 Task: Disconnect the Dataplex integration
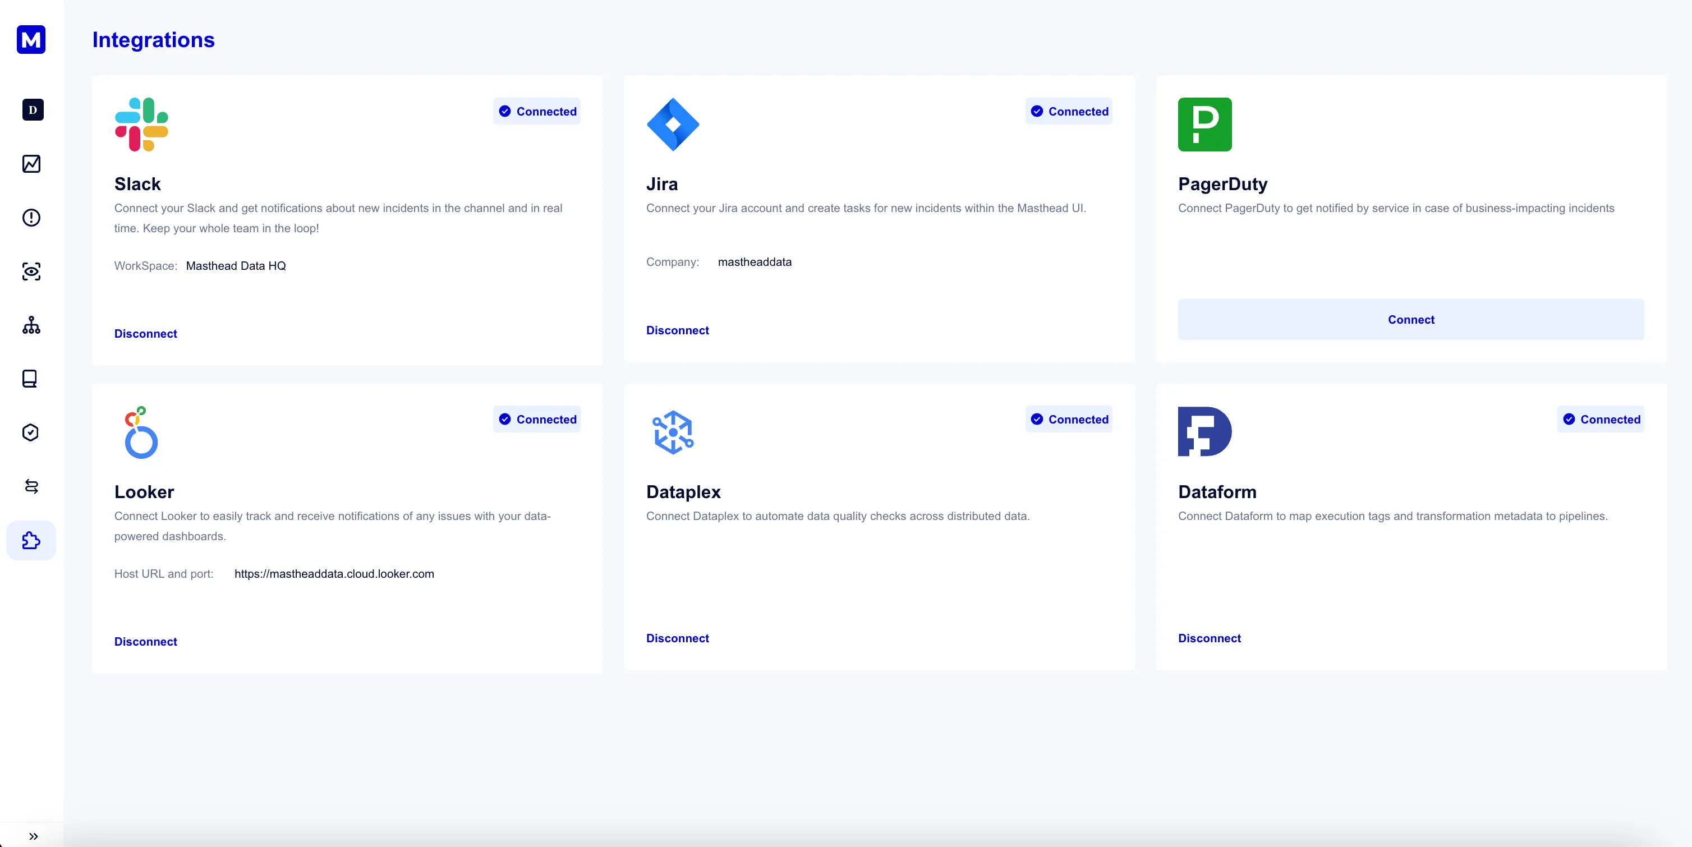click(677, 638)
